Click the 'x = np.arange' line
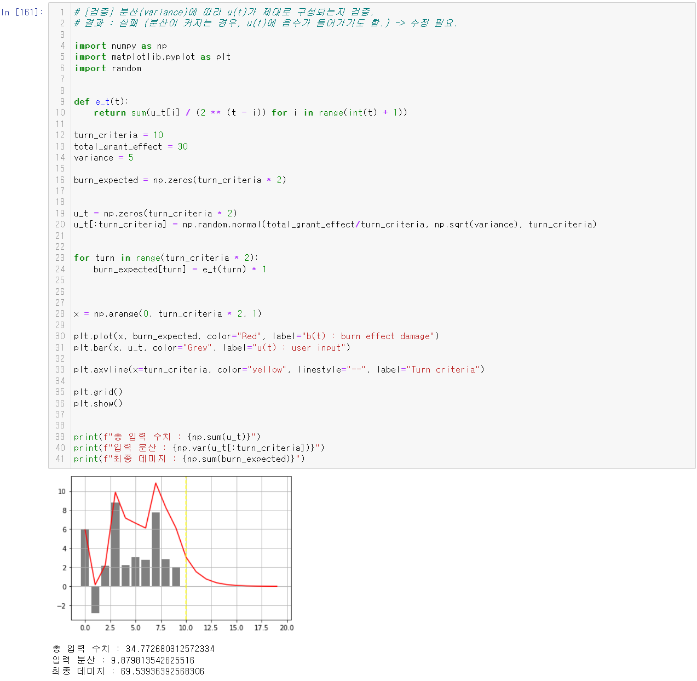The image size is (697, 681). pyautogui.click(x=168, y=314)
